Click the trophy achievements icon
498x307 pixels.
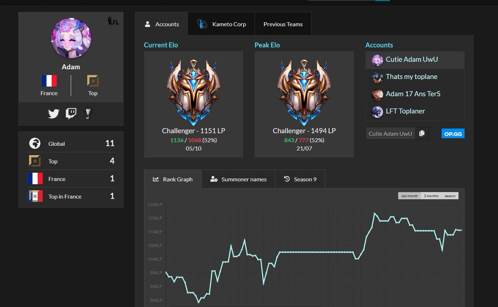[x=88, y=114]
